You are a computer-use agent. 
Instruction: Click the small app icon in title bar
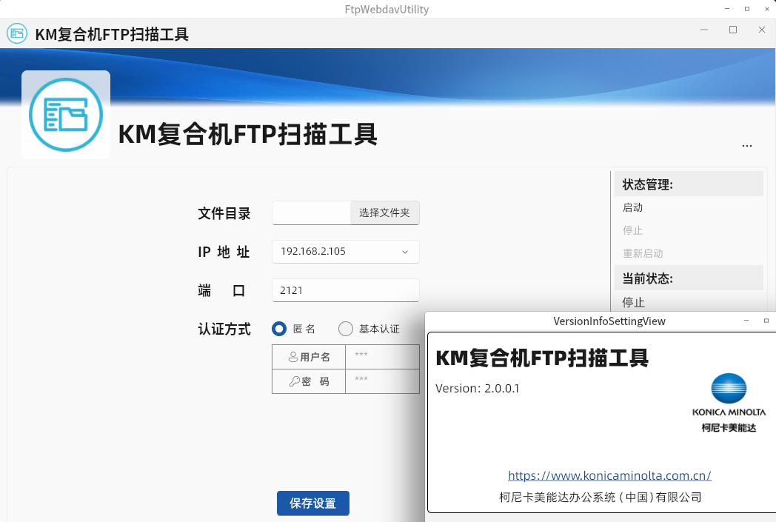(17, 33)
